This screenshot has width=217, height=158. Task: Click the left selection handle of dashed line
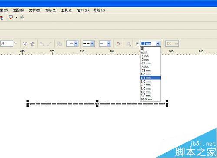pos(28,104)
